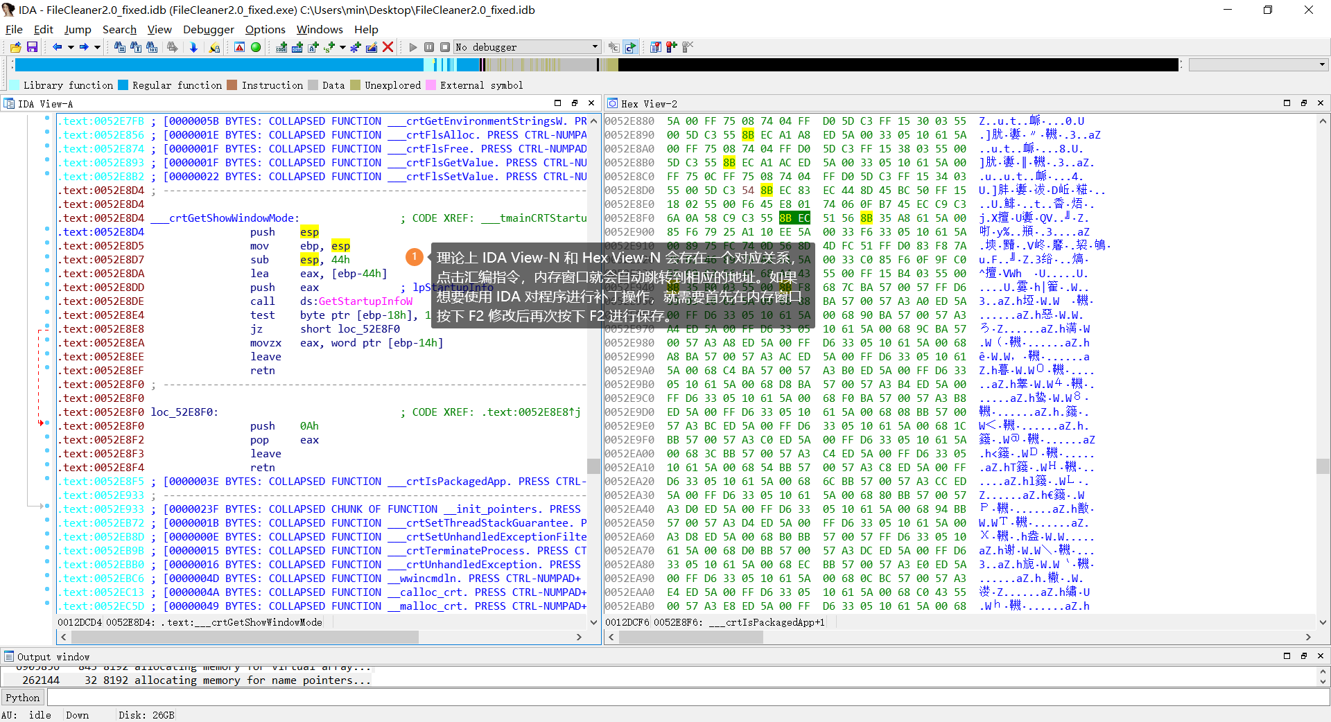The height and width of the screenshot is (722, 1331).
Task: Expand the structure icon dropdown arrow
Action: point(342,47)
